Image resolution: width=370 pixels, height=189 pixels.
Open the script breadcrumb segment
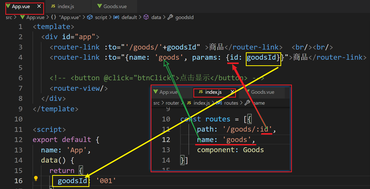(x=101, y=17)
